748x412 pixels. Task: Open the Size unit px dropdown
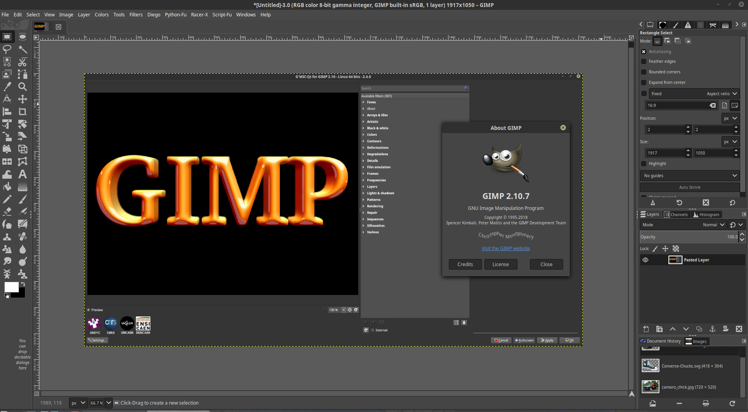point(730,142)
